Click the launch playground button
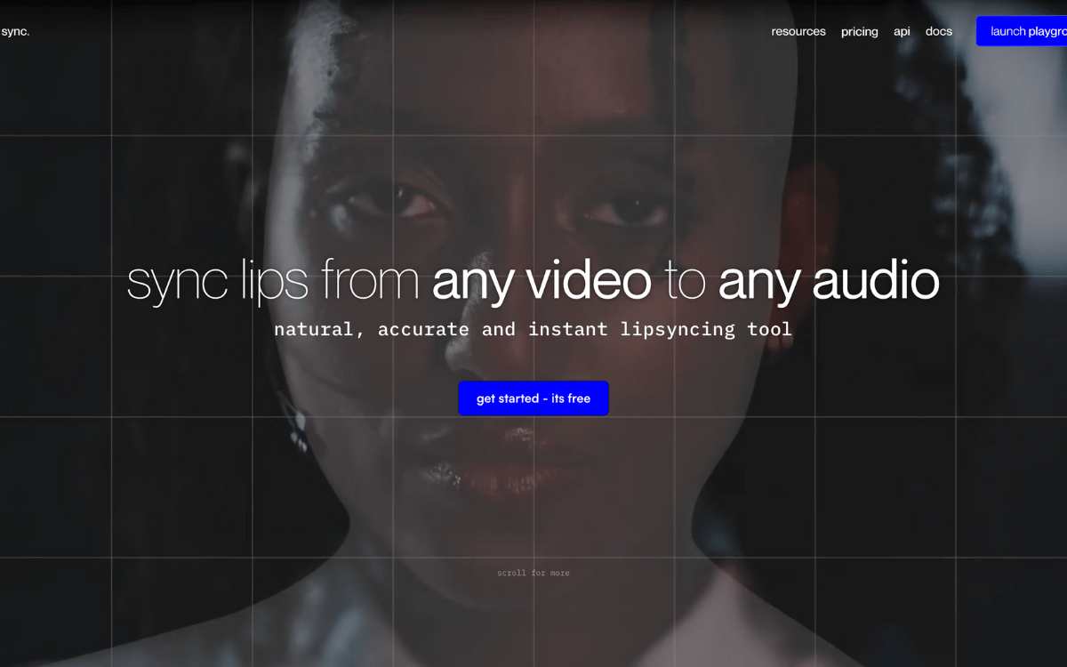 click(x=1022, y=31)
